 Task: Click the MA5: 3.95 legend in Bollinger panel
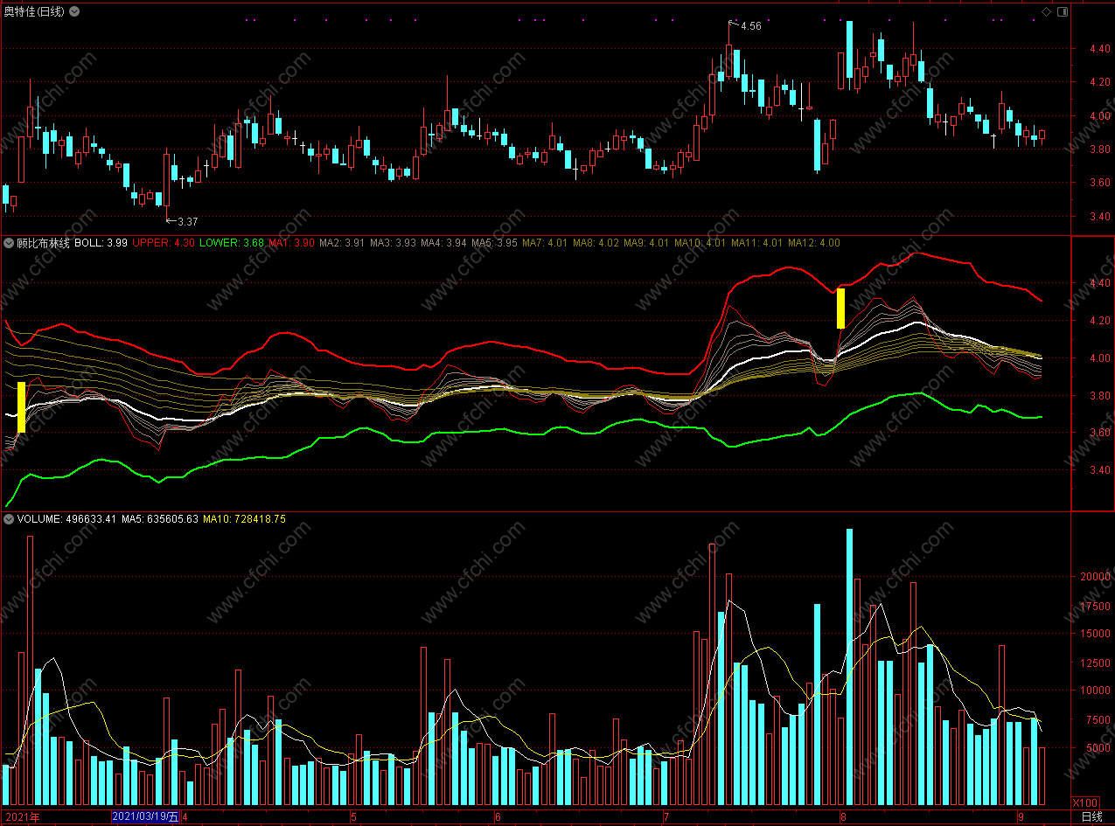click(x=495, y=243)
